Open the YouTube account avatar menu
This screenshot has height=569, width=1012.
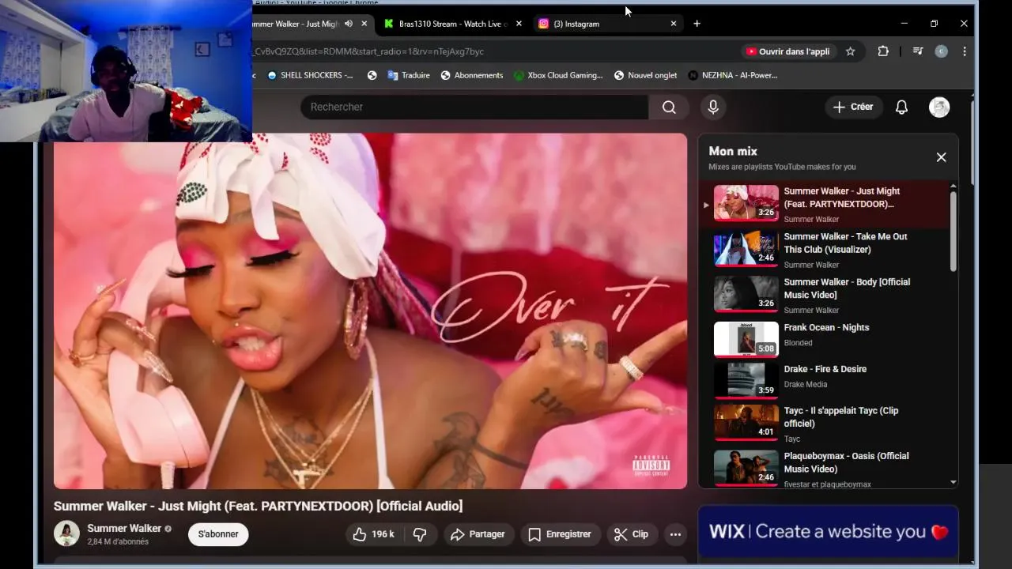[x=939, y=107]
